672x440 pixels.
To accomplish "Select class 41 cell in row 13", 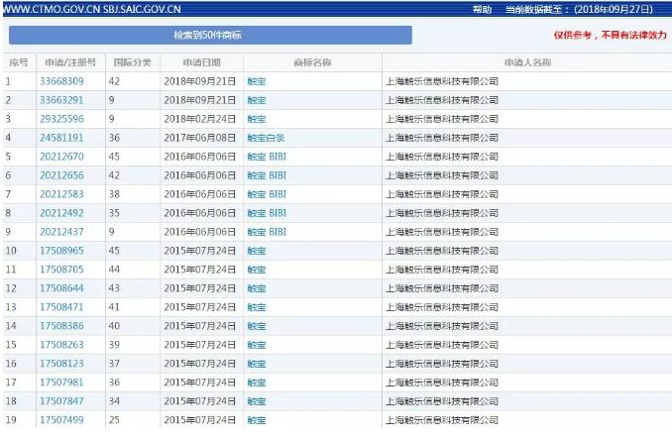I will pos(114,307).
